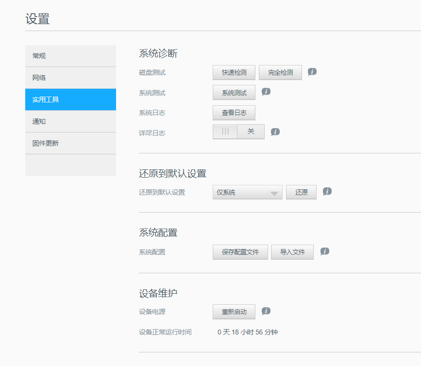Show info tooltip for 系统配置

coord(324,251)
